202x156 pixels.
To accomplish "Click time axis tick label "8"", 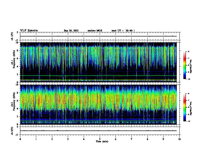I will tap(147, 139).
